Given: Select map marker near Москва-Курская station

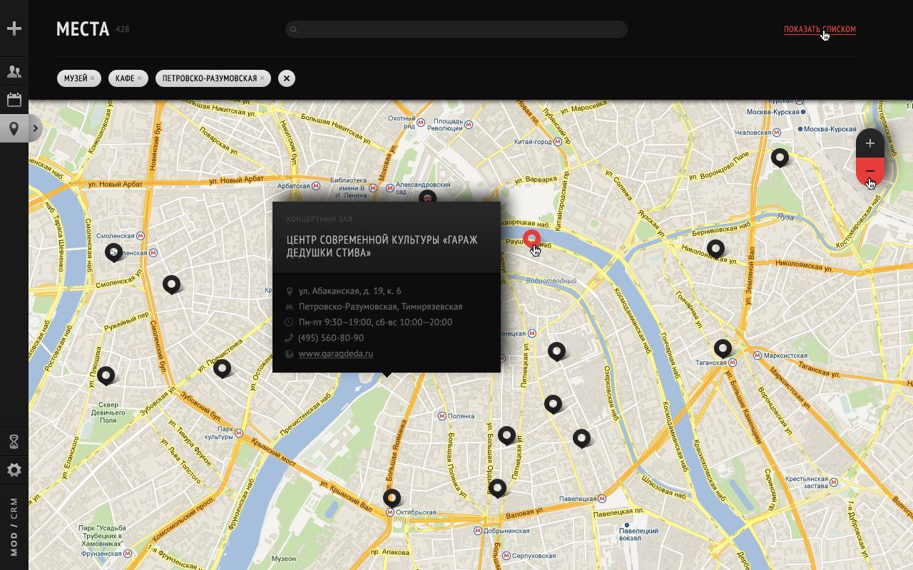Looking at the screenshot, I should [780, 157].
